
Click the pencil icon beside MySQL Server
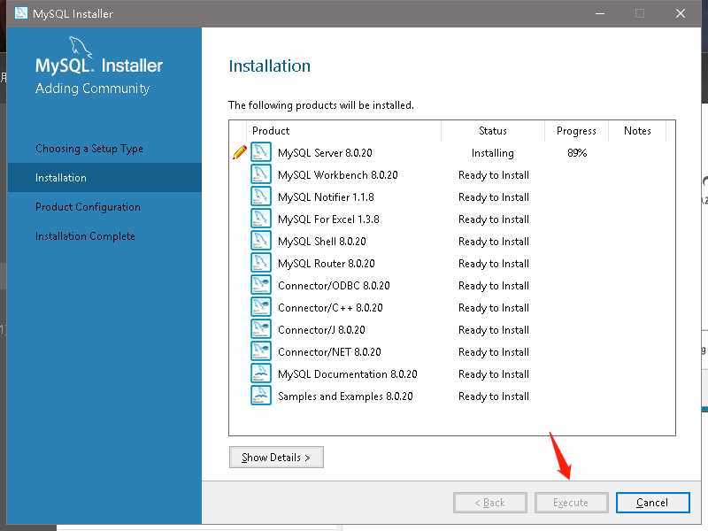point(239,152)
